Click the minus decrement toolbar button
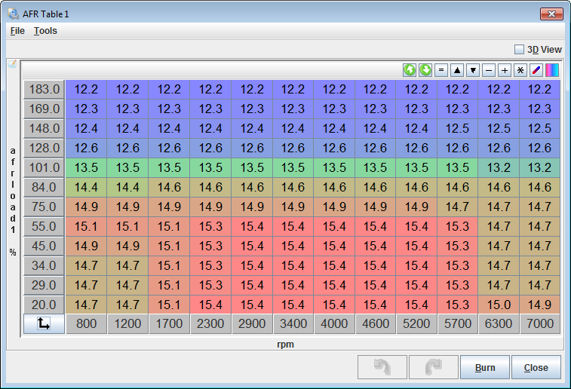Screen dimensions: 571x389 pos(489,70)
